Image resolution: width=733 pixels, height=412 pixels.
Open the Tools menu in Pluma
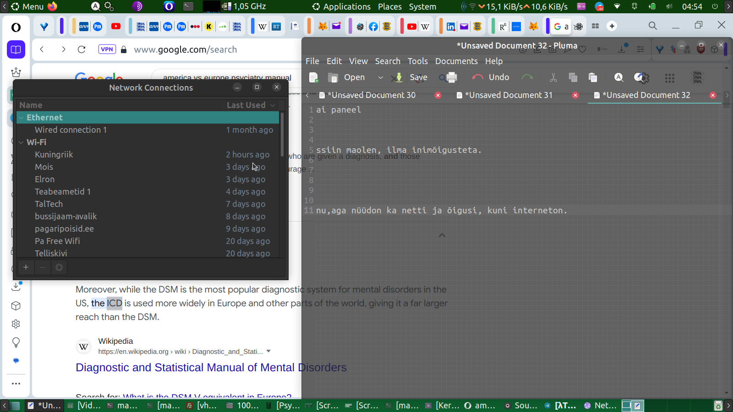[417, 61]
